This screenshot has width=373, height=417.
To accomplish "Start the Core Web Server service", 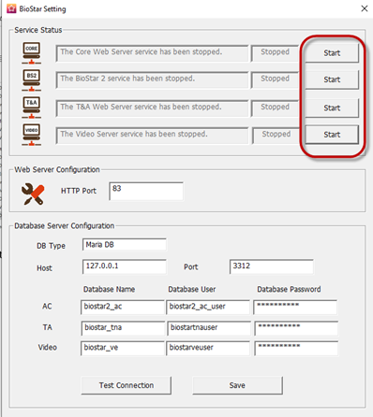I will [x=332, y=53].
